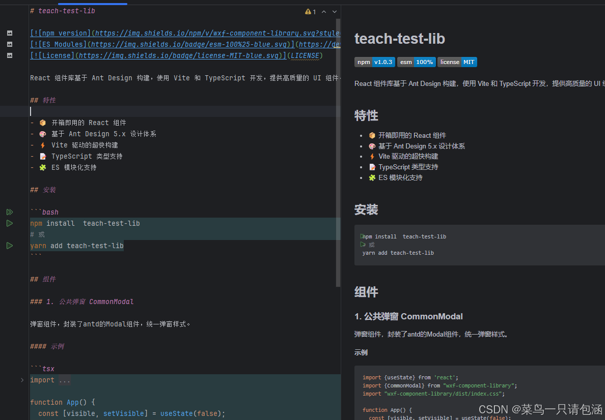Screen dimensions: 605x420
Task: Run all commands in bash code block
Action: coord(10,212)
